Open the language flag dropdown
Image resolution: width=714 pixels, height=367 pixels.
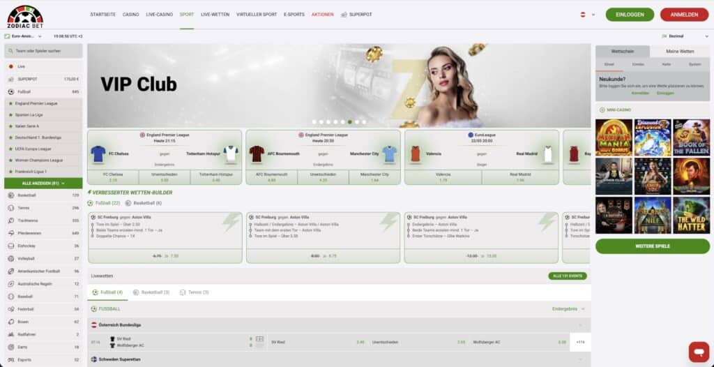tap(587, 15)
